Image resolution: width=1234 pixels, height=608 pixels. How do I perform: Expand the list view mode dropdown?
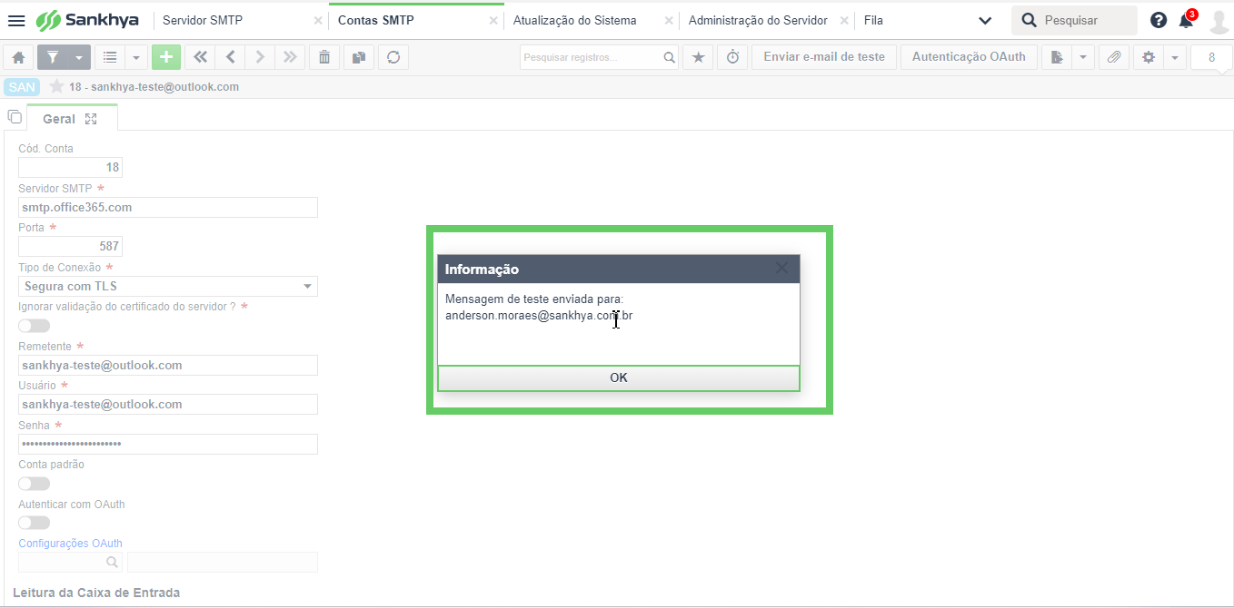(136, 57)
